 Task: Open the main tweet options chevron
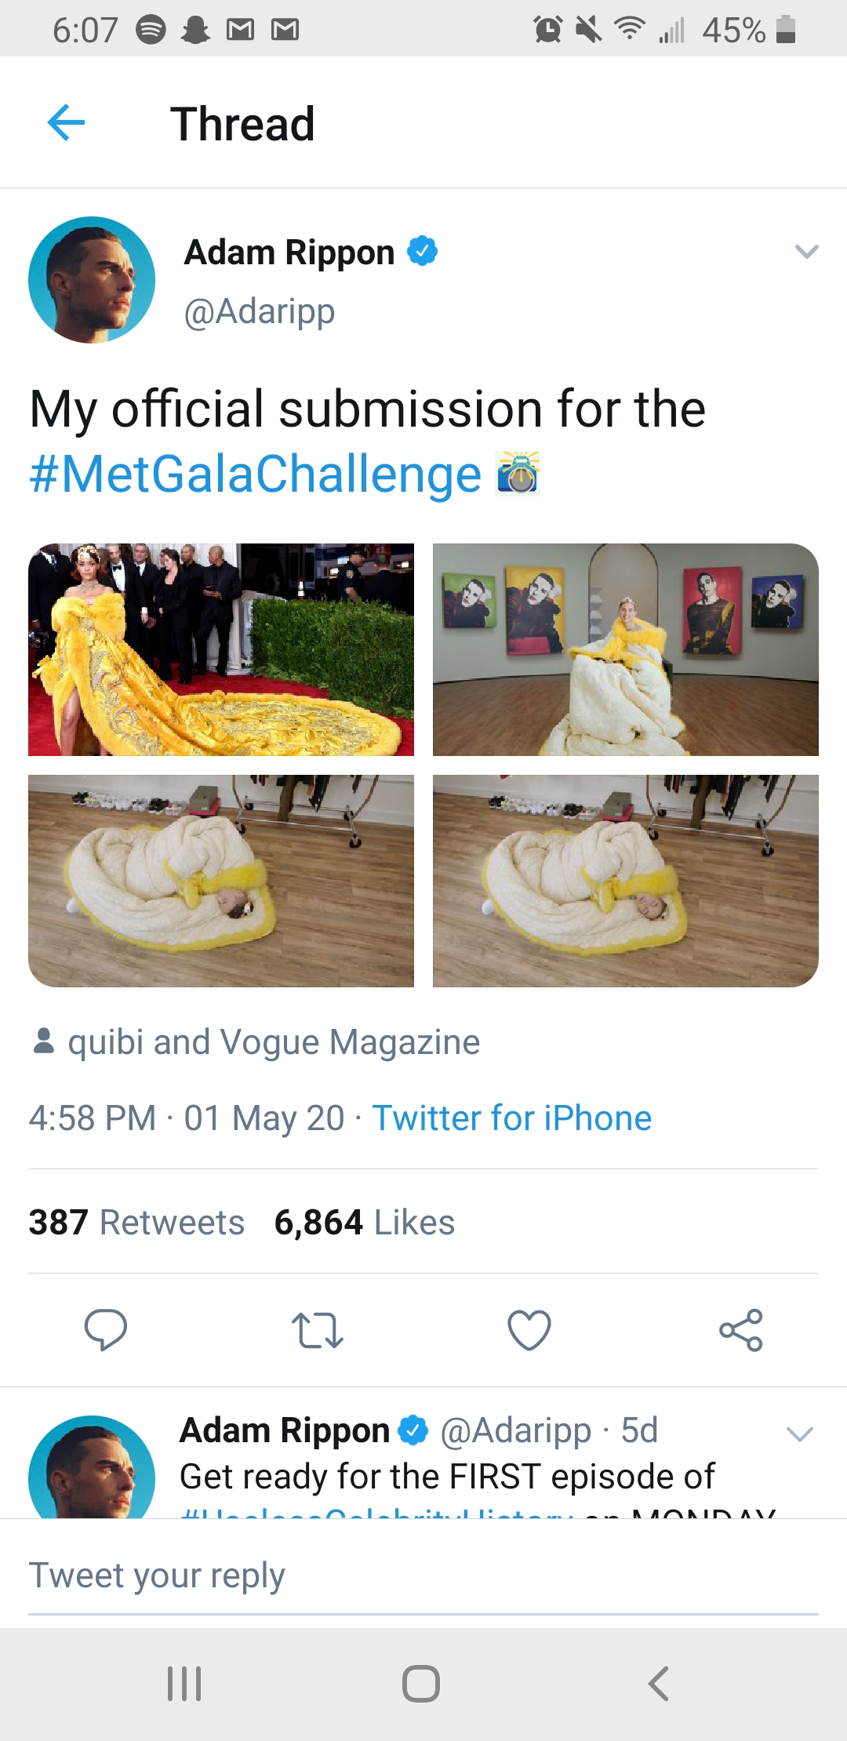click(x=806, y=252)
